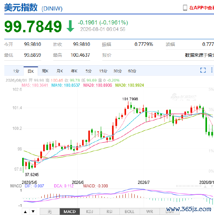Click the Sina Finance watermark logo
The width and height of the screenshot is (214, 215).
coord(183,97)
